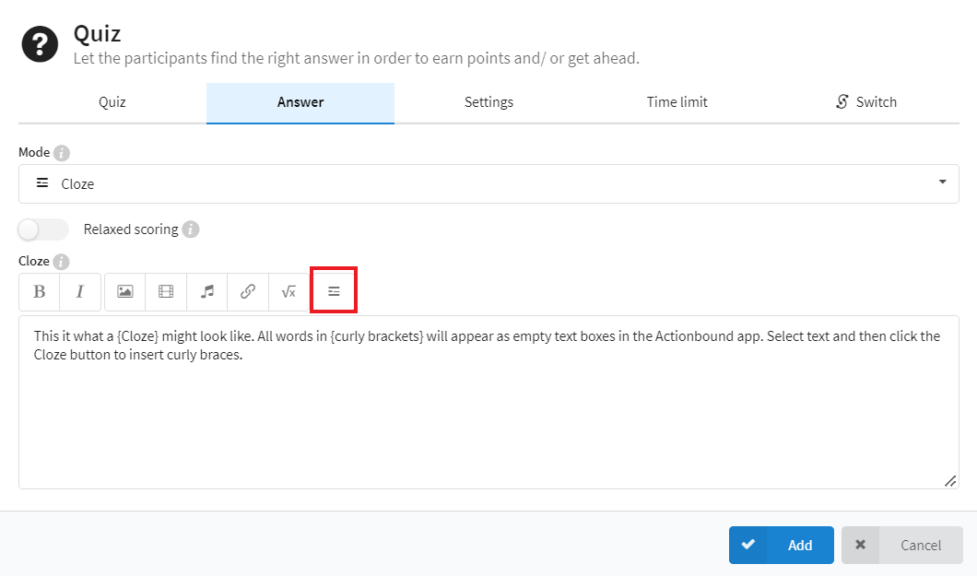Viewport: 977px width, 576px height.
Task: Click the text area resize handle
Action: (x=950, y=481)
